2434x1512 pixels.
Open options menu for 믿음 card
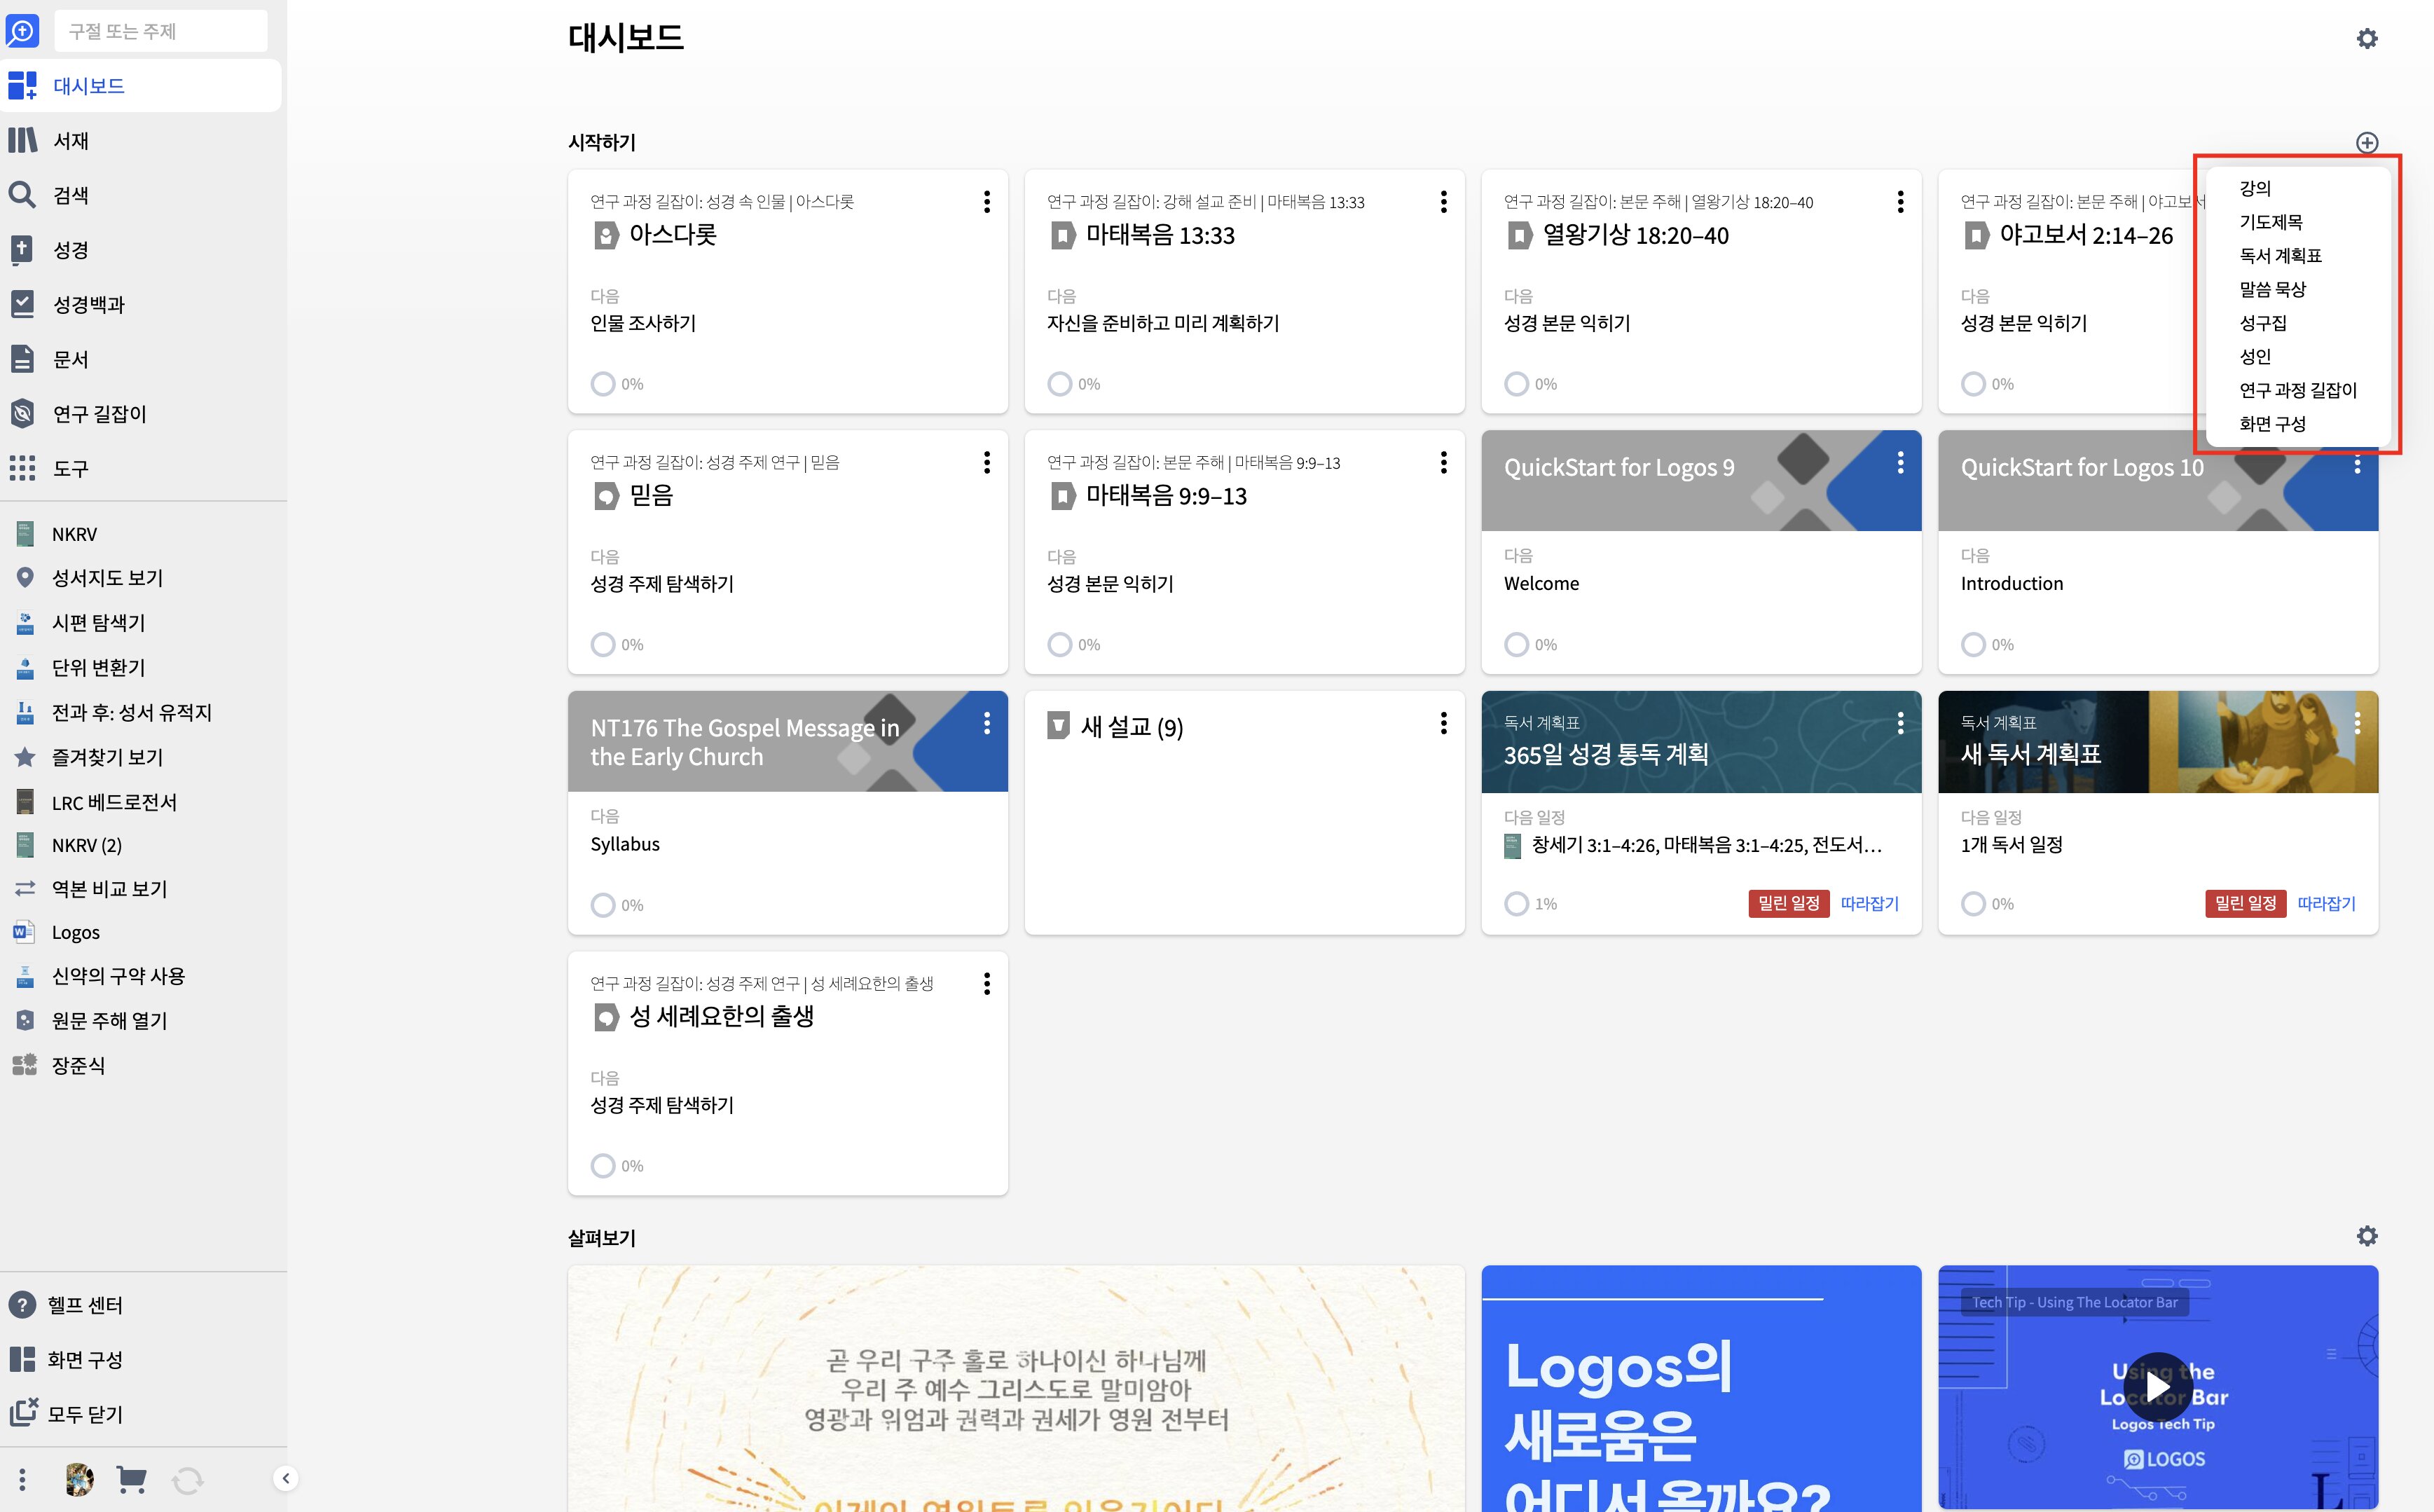coord(987,462)
